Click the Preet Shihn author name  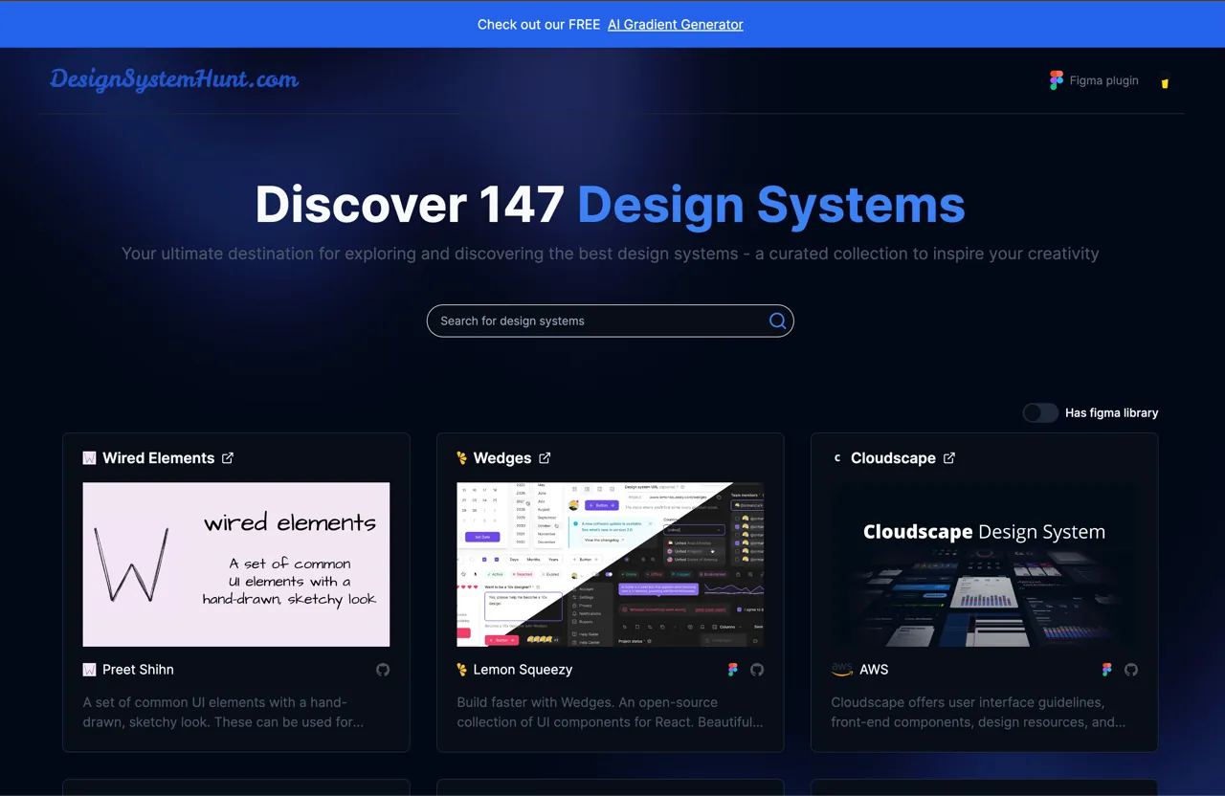coord(139,670)
